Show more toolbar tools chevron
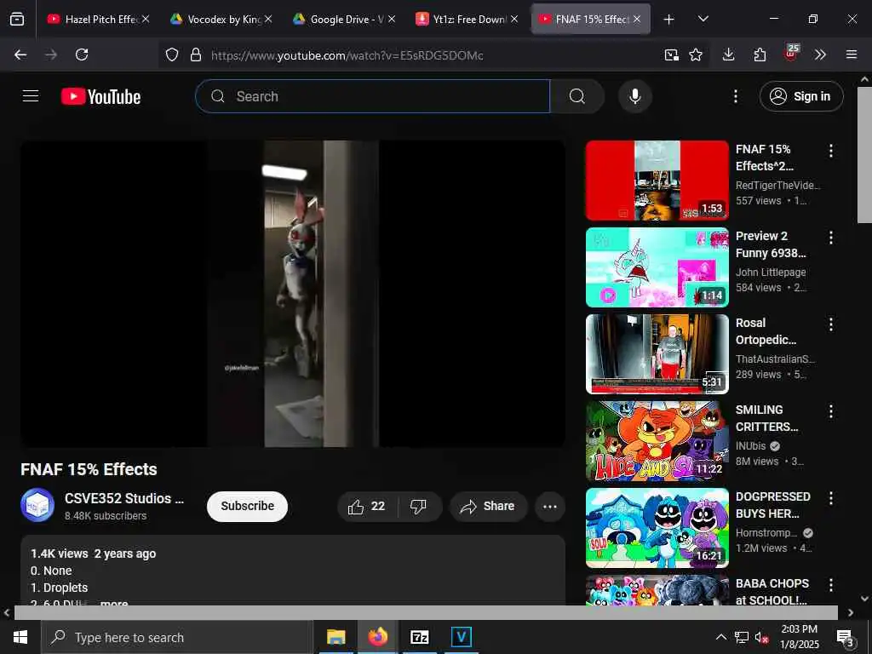 pyautogui.click(x=820, y=54)
